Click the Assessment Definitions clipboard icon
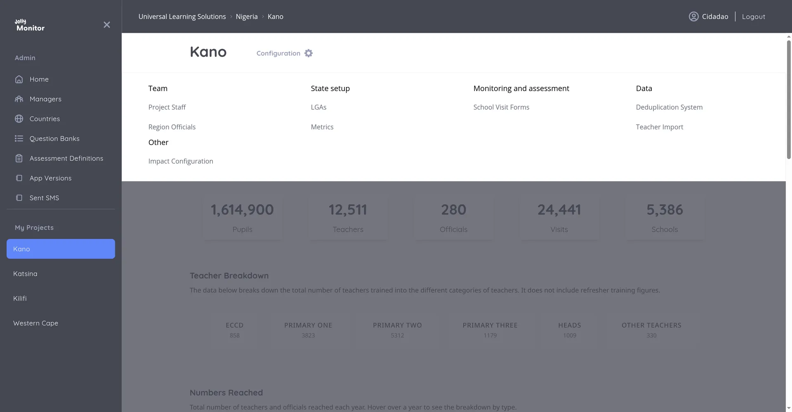Image resolution: width=792 pixels, height=412 pixels. click(19, 158)
